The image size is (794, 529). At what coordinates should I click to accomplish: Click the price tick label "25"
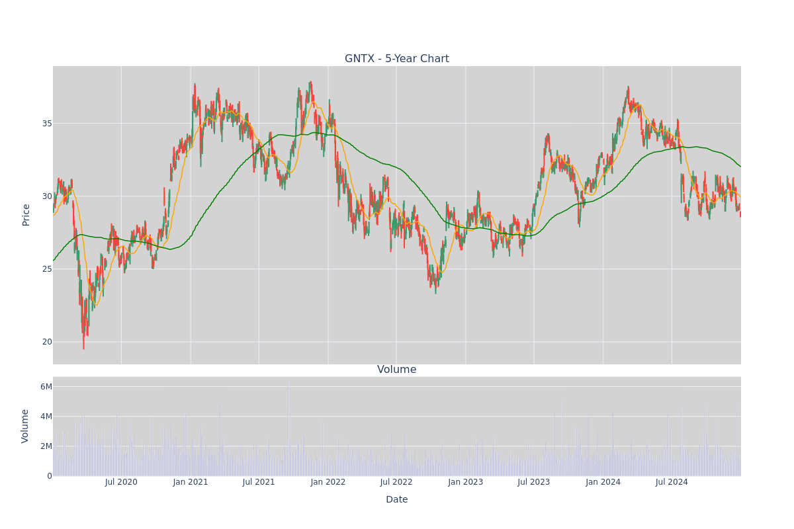pyautogui.click(x=47, y=268)
